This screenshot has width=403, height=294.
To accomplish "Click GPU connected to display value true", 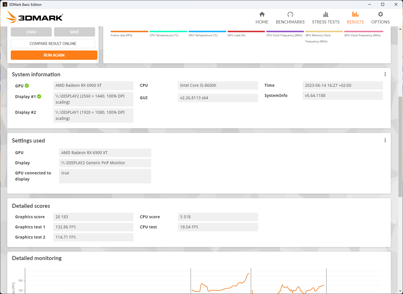I will 105,176.
